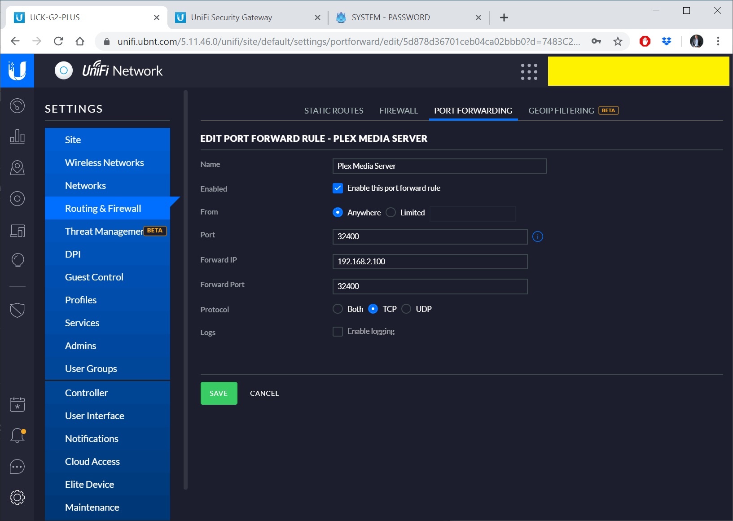Open Site settings
This screenshot has height=521, width=733.
click(x=107, y=140)
